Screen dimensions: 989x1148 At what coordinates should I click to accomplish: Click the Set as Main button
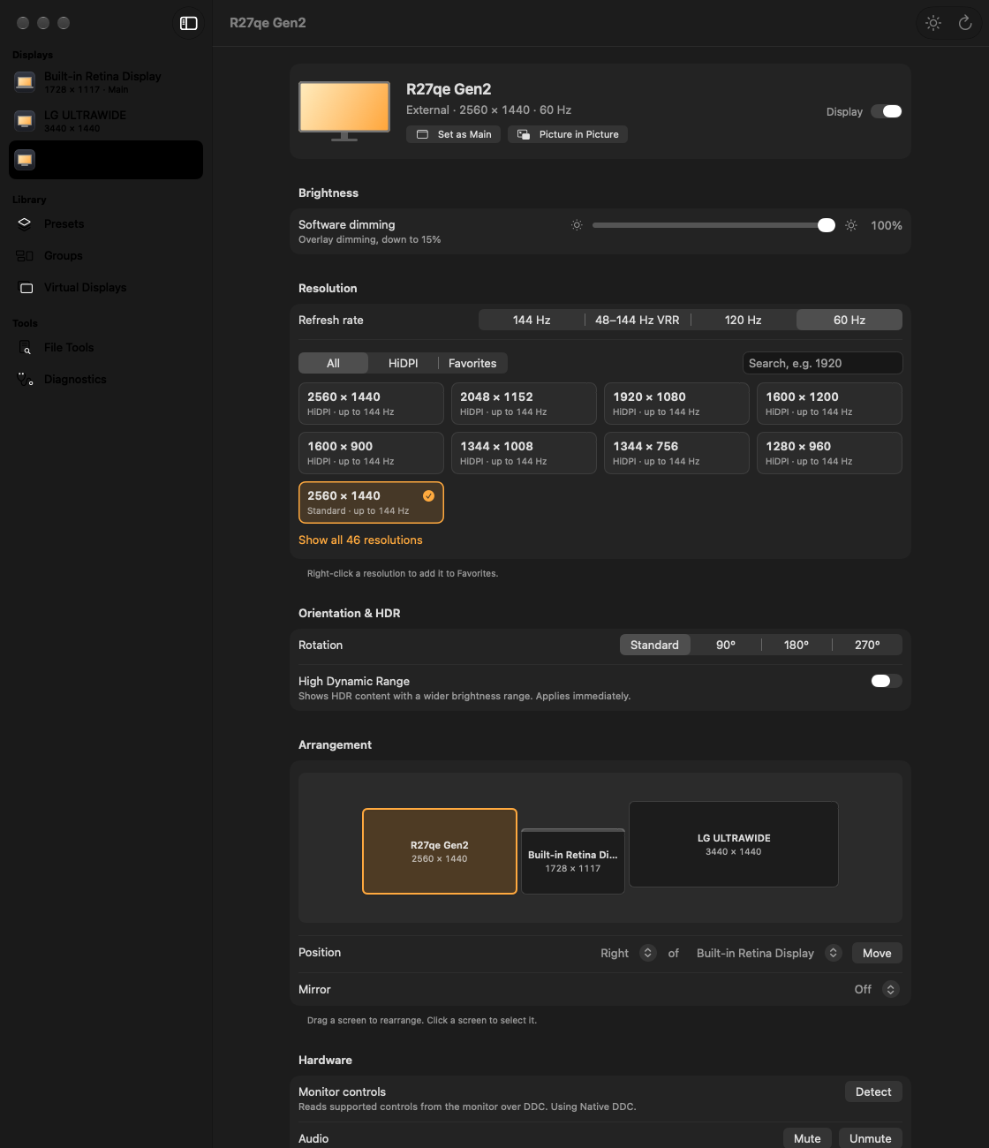(x=454, y=134)
